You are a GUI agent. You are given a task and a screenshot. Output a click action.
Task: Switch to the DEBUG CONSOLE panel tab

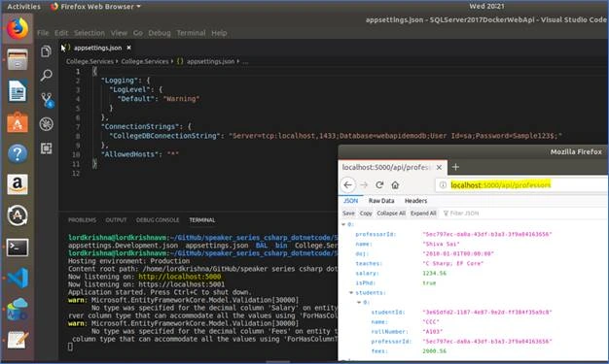(x=158, y=219)
